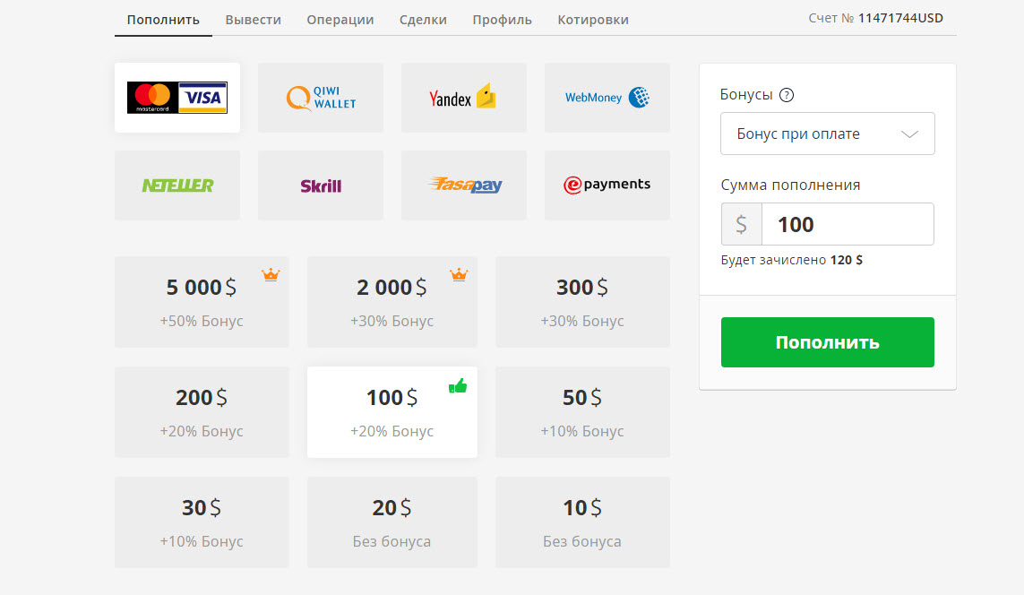Choose QIWI Wallet payment option
1024x595 pixels.
click(x=320, y=98)
